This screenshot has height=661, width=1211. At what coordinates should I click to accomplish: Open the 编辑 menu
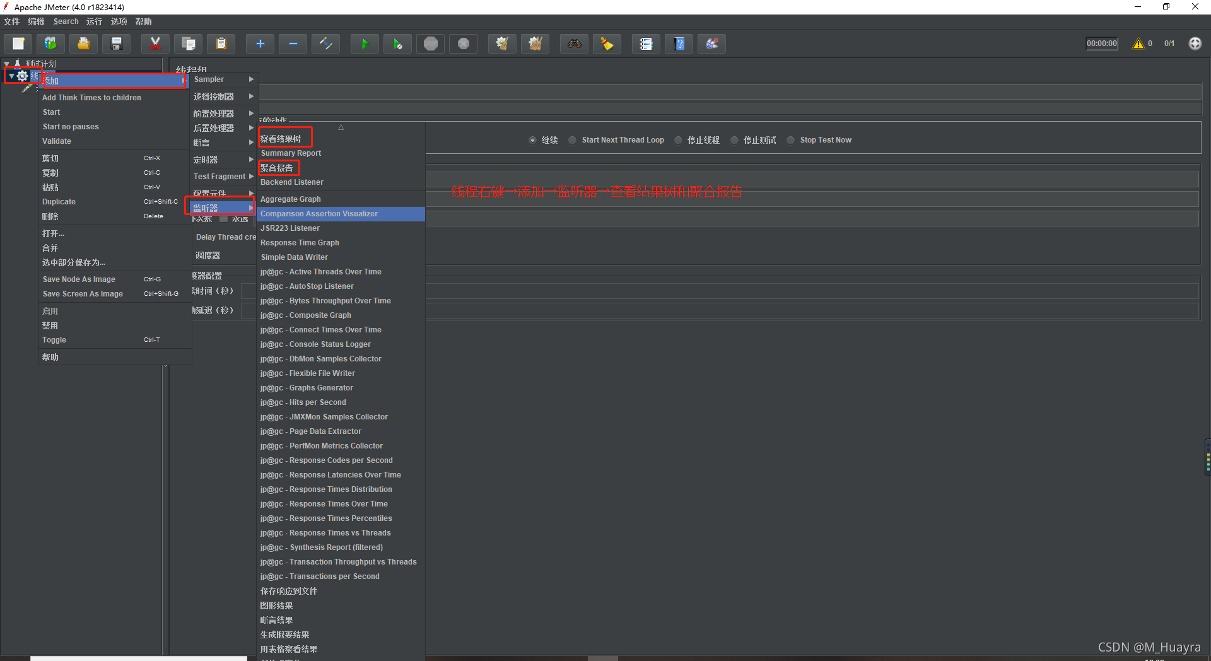36,21
